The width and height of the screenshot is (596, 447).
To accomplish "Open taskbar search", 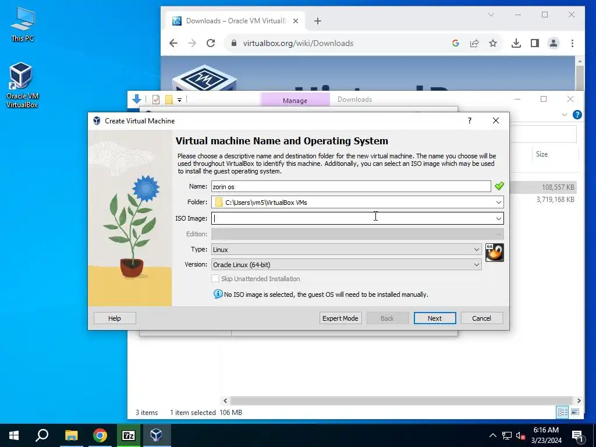I will pos(42,435).
